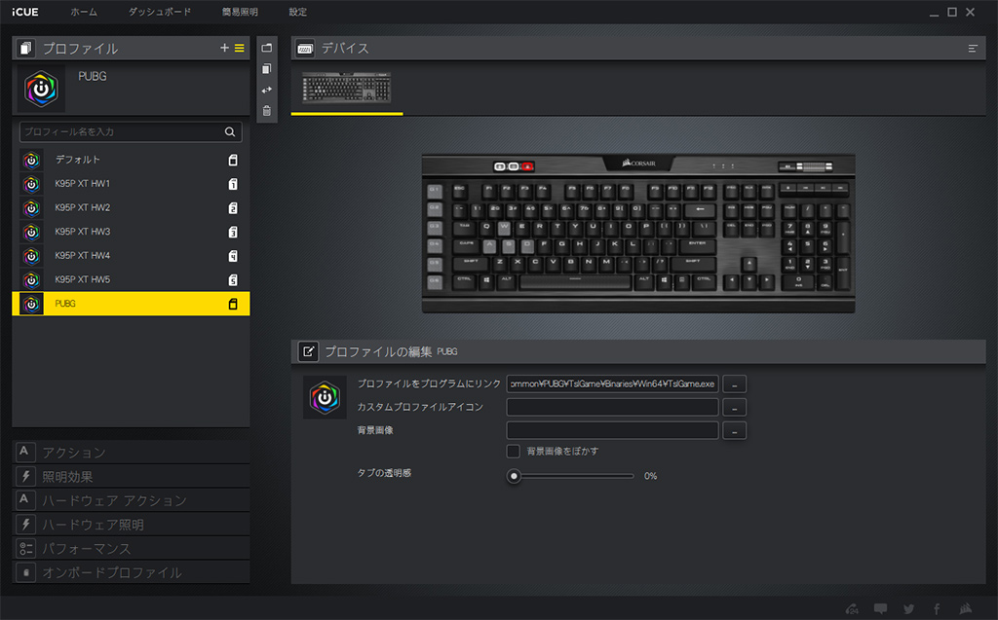Add a new profile with the plus icon
The width and height of the screenshot is (998, 620).
224,48
